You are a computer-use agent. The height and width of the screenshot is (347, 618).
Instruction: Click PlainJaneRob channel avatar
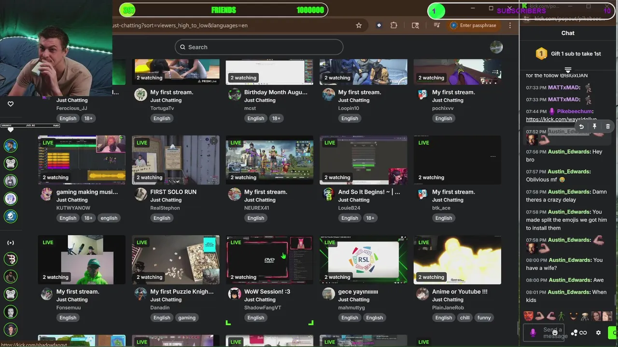point(422,294)
